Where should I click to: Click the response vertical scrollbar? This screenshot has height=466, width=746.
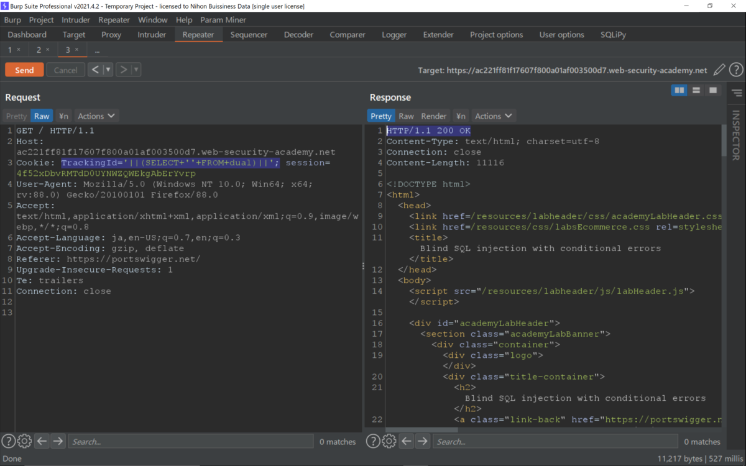[x=724, y=141]
